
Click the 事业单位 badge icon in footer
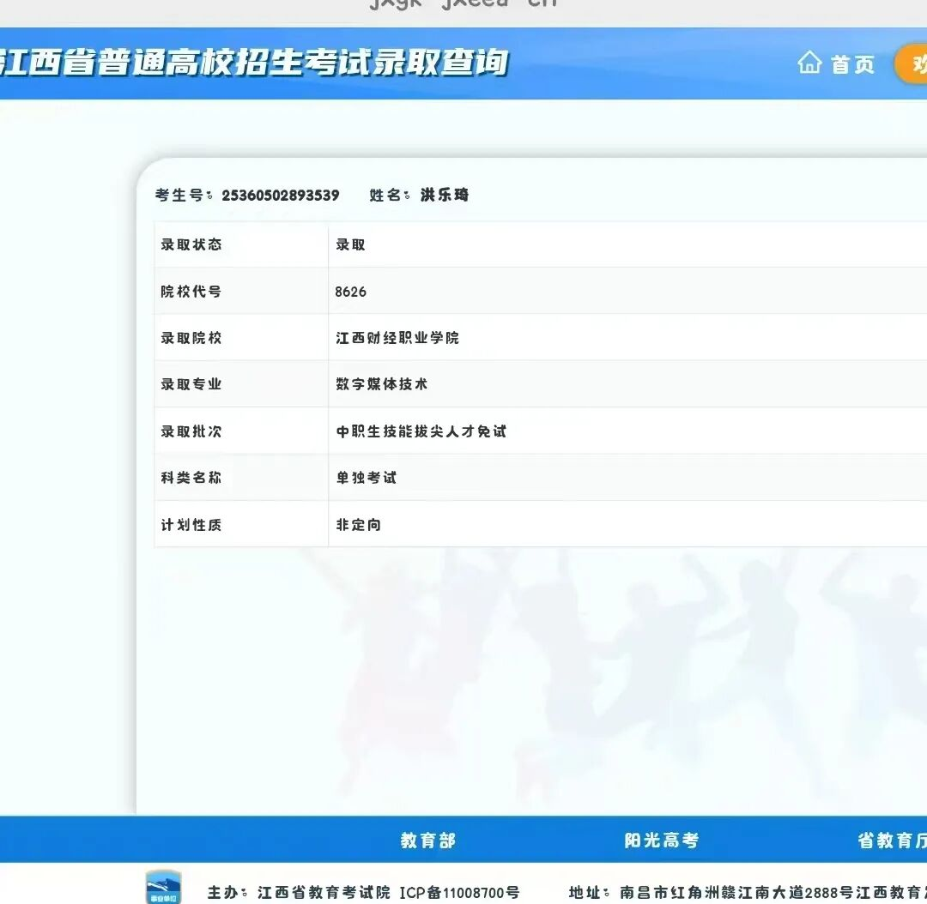[163, 889]
